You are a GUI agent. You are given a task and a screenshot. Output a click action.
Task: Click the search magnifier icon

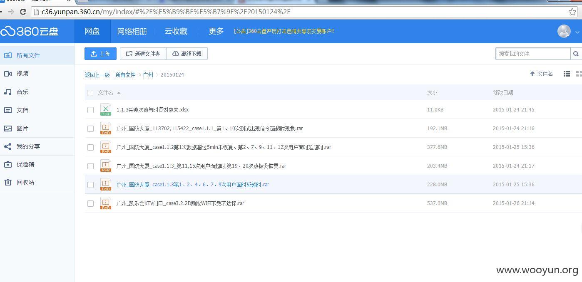click(576, 54)
